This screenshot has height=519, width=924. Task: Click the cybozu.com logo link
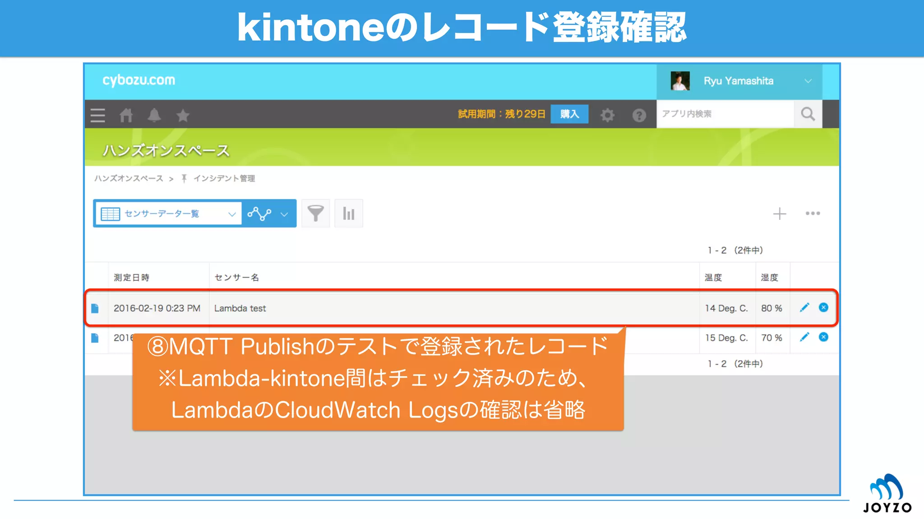click(139, 80)
